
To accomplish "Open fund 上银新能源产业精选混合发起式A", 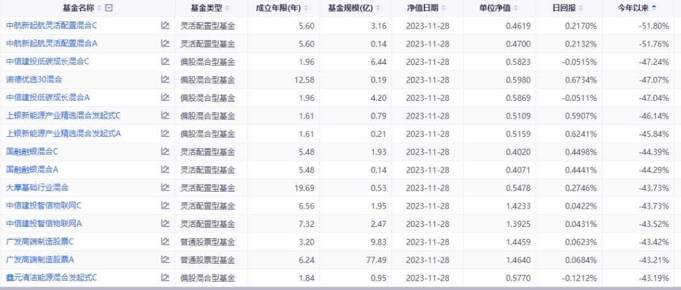I will pyautogui.click(x=64, y=134).
